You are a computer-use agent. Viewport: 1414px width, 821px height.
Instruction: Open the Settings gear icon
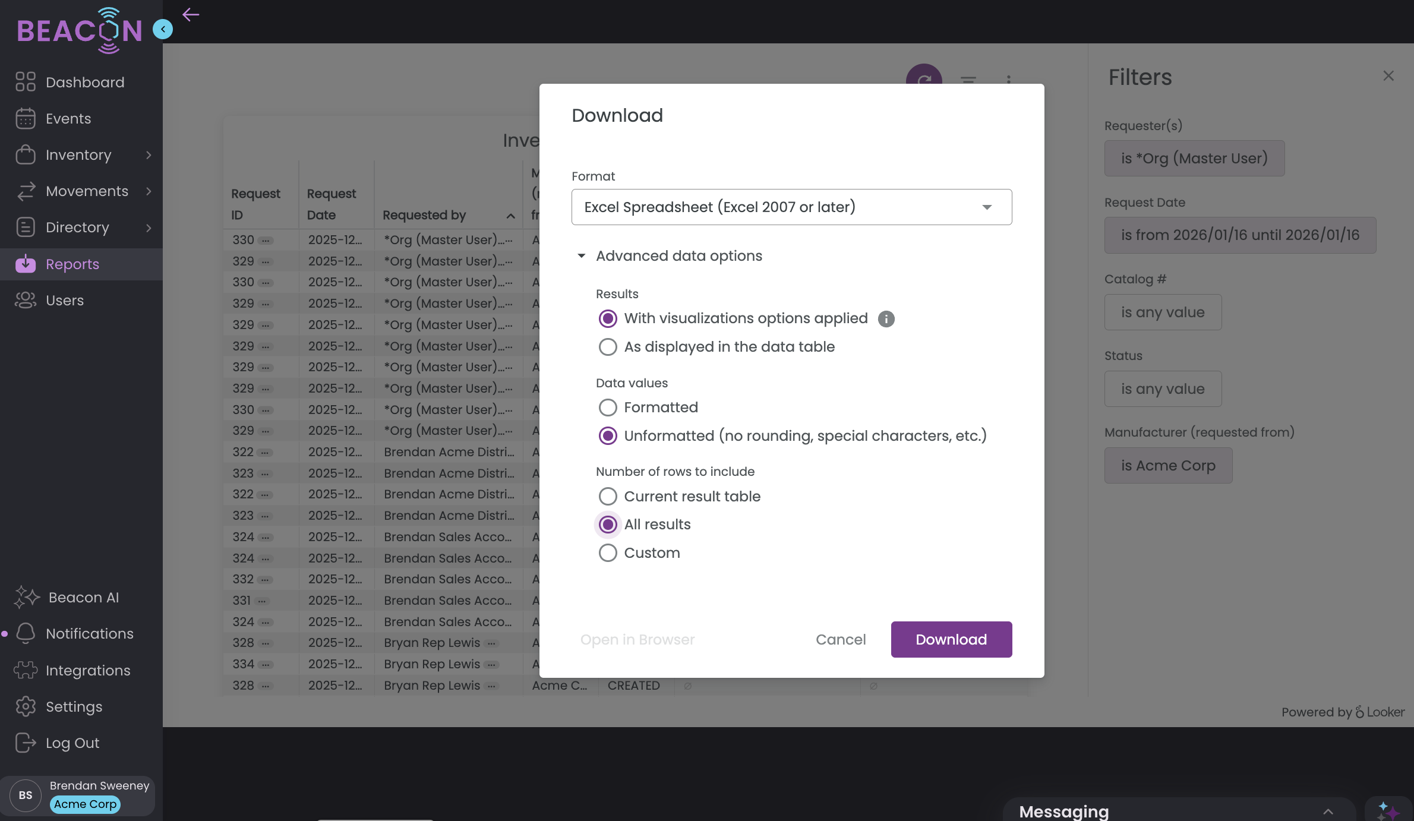26,706
